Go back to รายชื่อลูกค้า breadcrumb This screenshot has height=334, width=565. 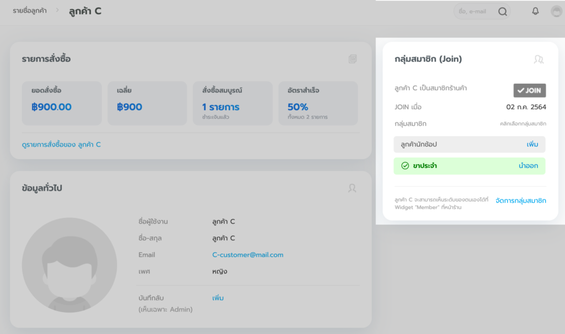click(x=30, y=11)
